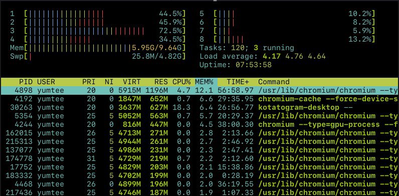
Task: Click the 5915M VIRT value
Action: [129, 90]
